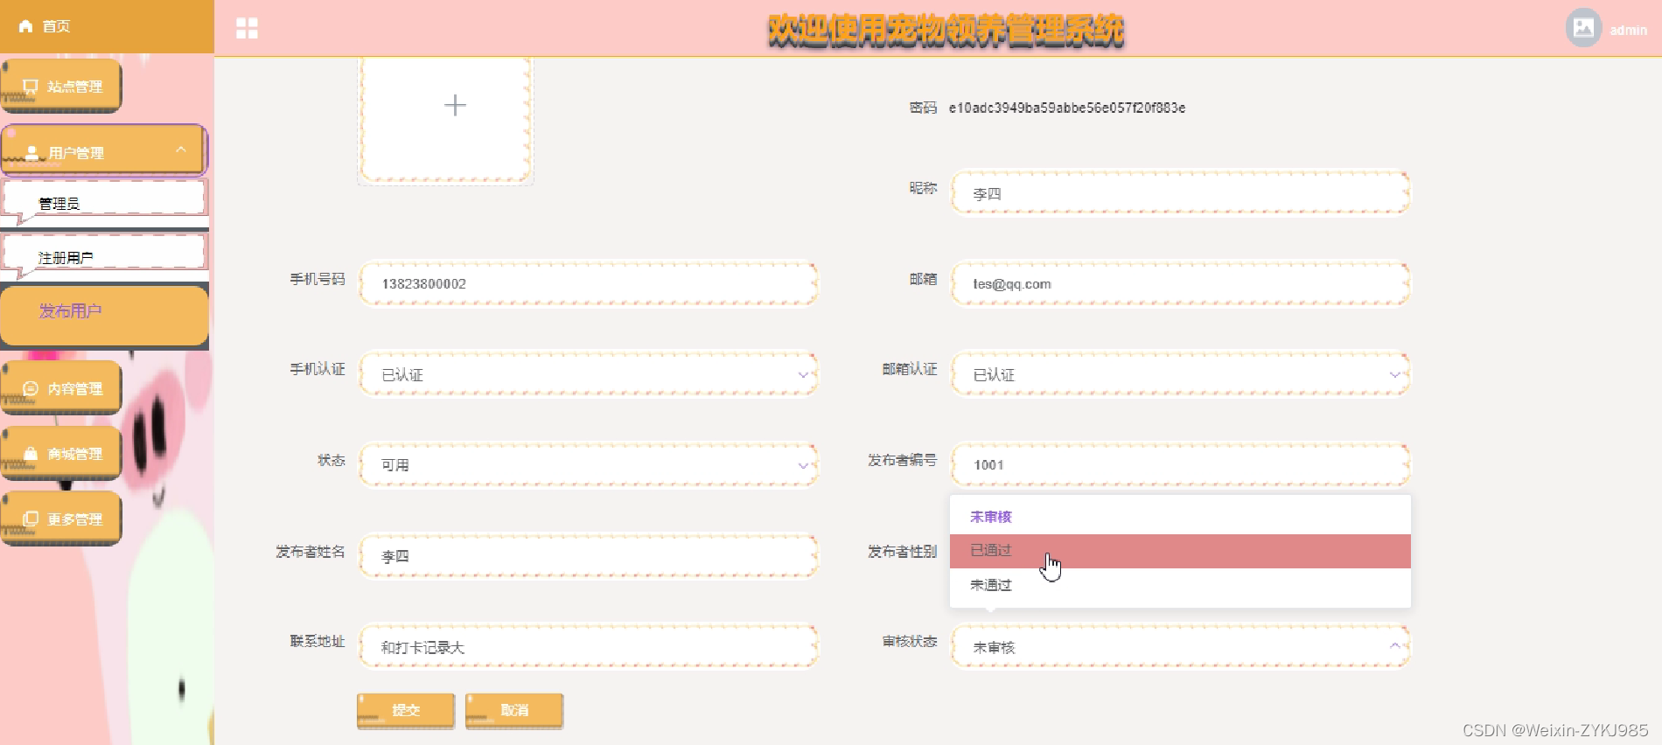The width and height of the screenshot is (1662, 745).
Task: Open the 状态 dropdown showing 可用
Action: pyautogui.click(x=589, y=465)
